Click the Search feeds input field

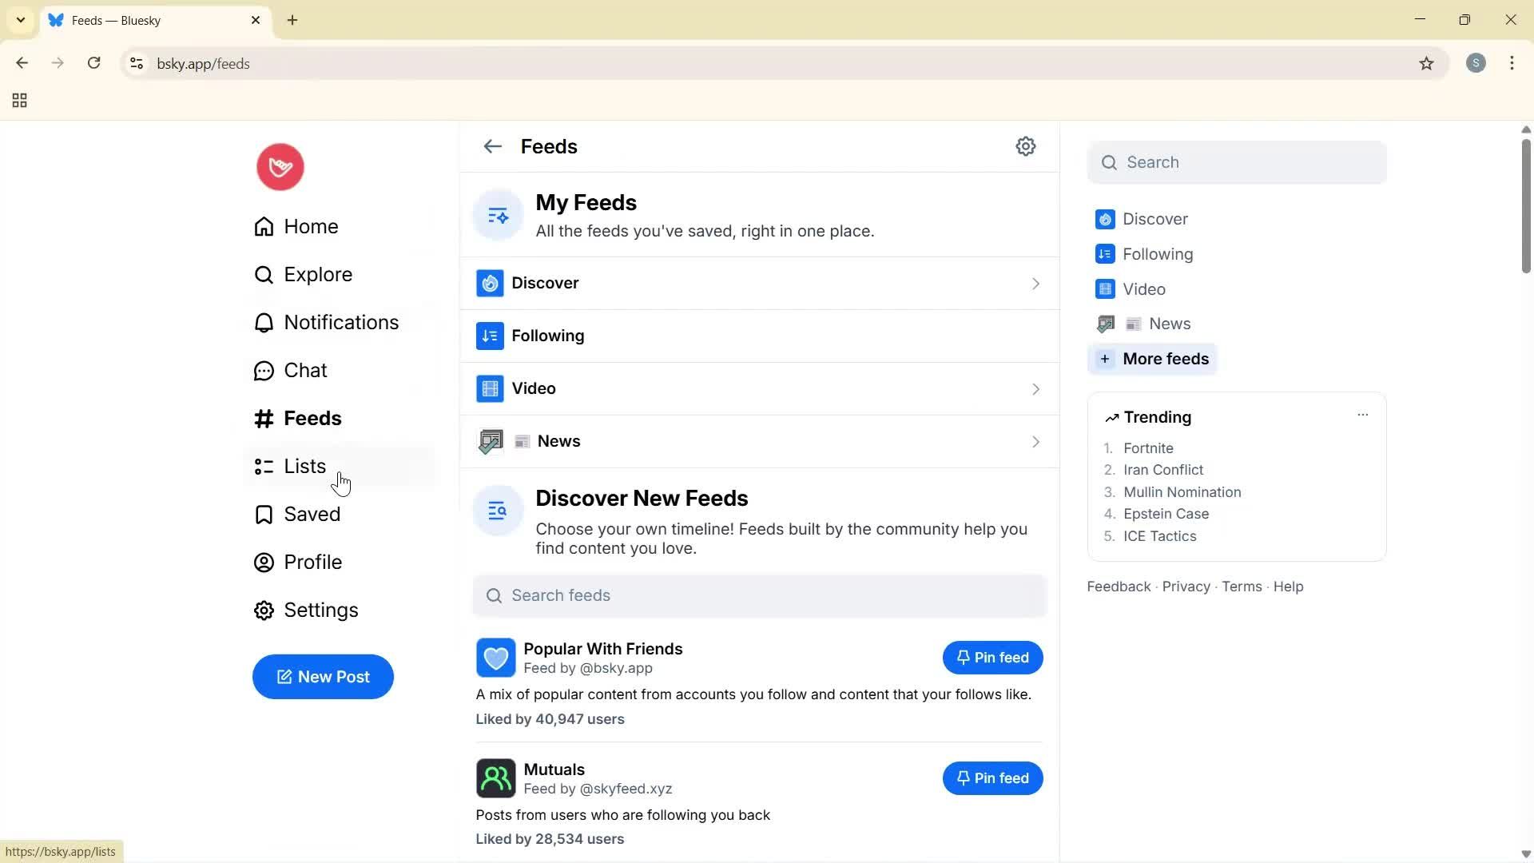point(759,595)
